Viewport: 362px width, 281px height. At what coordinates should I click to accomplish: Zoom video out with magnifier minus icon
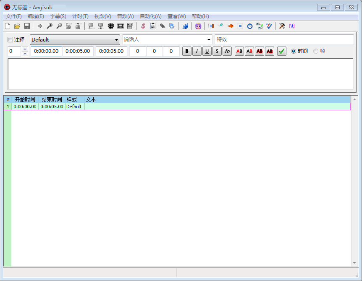[59, 26]
